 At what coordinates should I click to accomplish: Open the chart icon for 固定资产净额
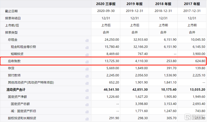click(87, 97)
